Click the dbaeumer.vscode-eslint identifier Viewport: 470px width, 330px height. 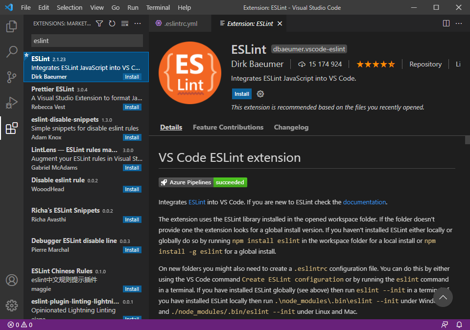click(x=309, y=49)
